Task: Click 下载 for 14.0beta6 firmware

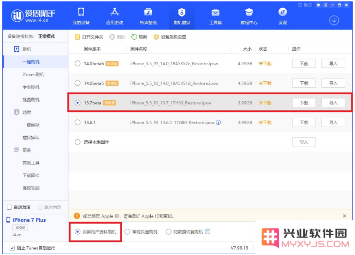Action: [x=304, y=64]
